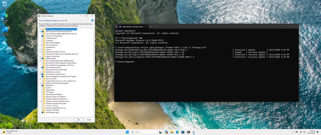The width and height of the screenshot is (321, 135).
Task: Launch Edge from the taskbar
Action: click(x=178, y=132)
